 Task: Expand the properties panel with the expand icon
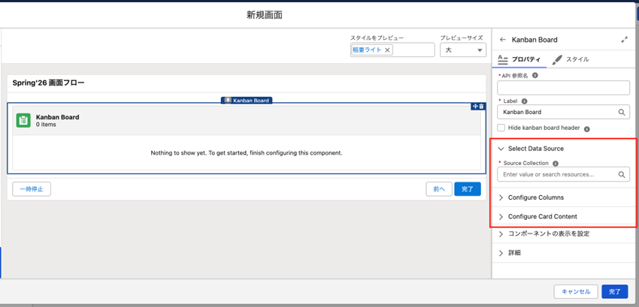click(624, 40)
